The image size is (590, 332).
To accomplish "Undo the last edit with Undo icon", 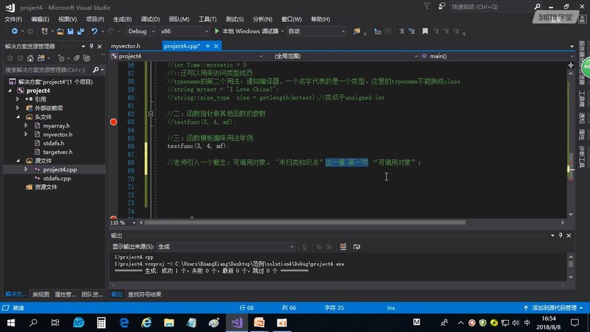I will tap(94, 31).
